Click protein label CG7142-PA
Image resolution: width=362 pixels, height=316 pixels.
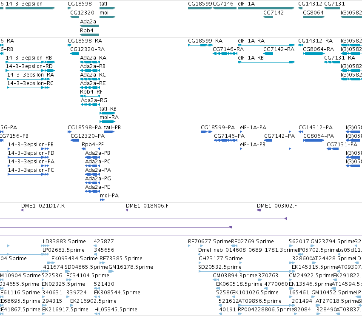(x=279, y=136)
